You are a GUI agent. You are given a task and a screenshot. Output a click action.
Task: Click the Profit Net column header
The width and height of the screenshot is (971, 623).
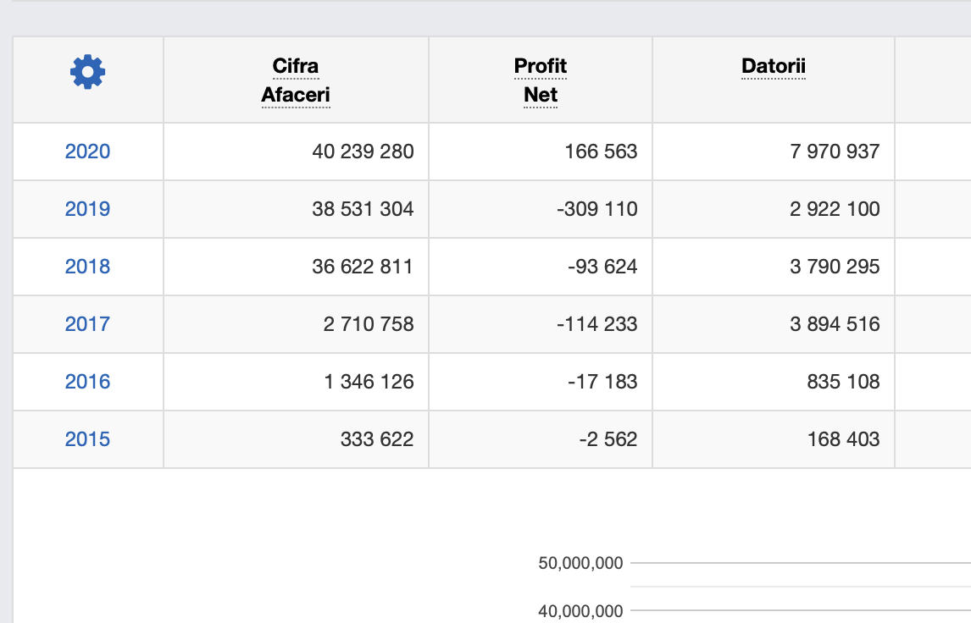pos(541,80)
